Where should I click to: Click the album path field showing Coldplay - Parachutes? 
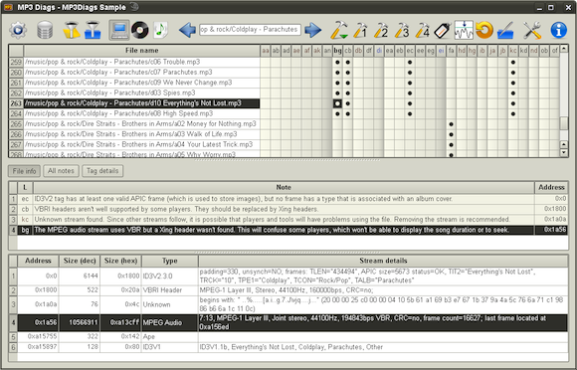tap(251, 30)
